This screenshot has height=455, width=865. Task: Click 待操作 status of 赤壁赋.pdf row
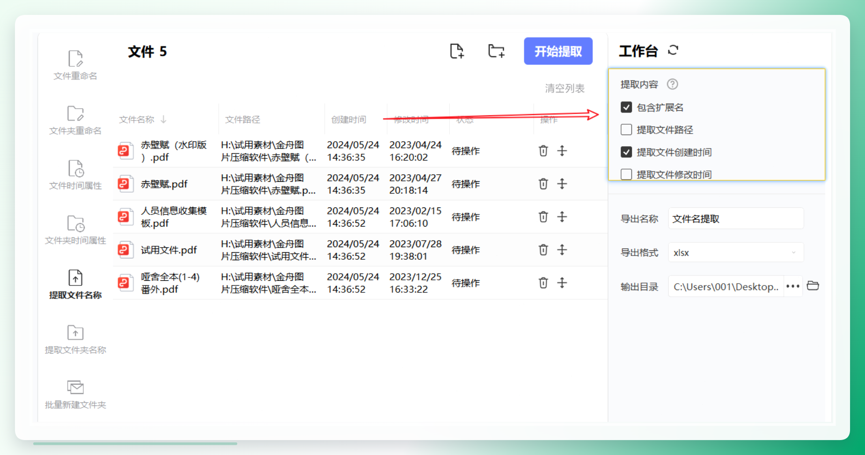click(x=466, y=184)
